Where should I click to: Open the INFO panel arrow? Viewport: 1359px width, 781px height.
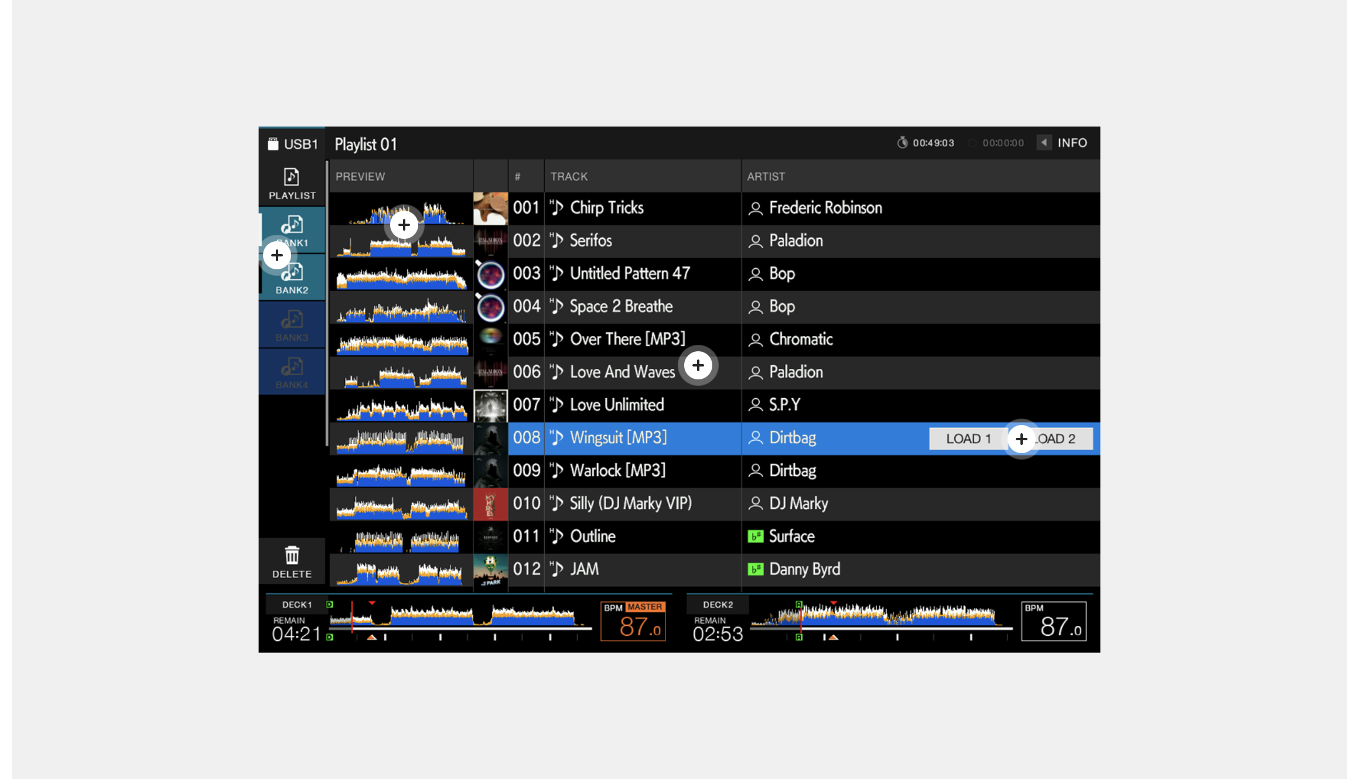[x=1044, y=143]
